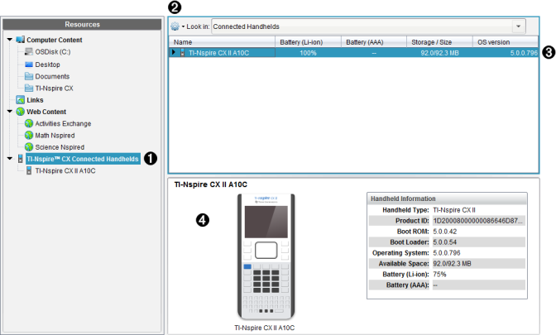Screen dimensions: 556x335
Task: Collapse the Web Content tree node
Action: click(9, 112)
